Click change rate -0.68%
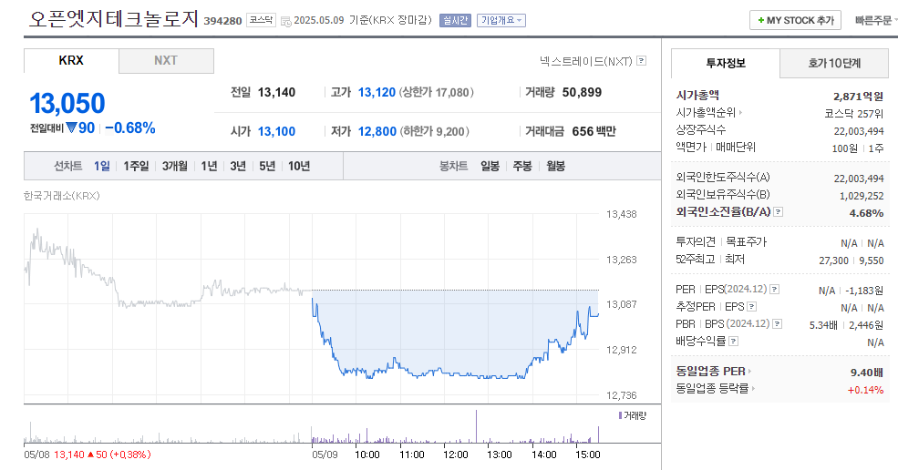 click(x=130, y=128)
